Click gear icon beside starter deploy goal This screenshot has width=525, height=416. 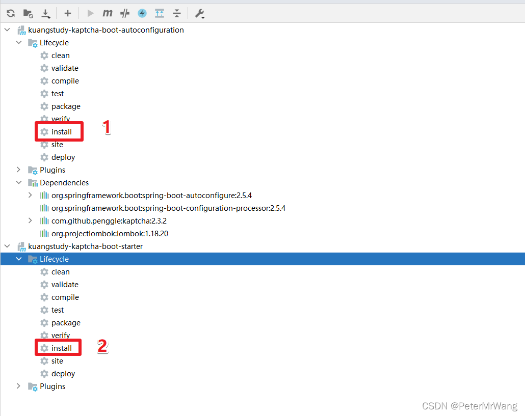tap(44, 374)
